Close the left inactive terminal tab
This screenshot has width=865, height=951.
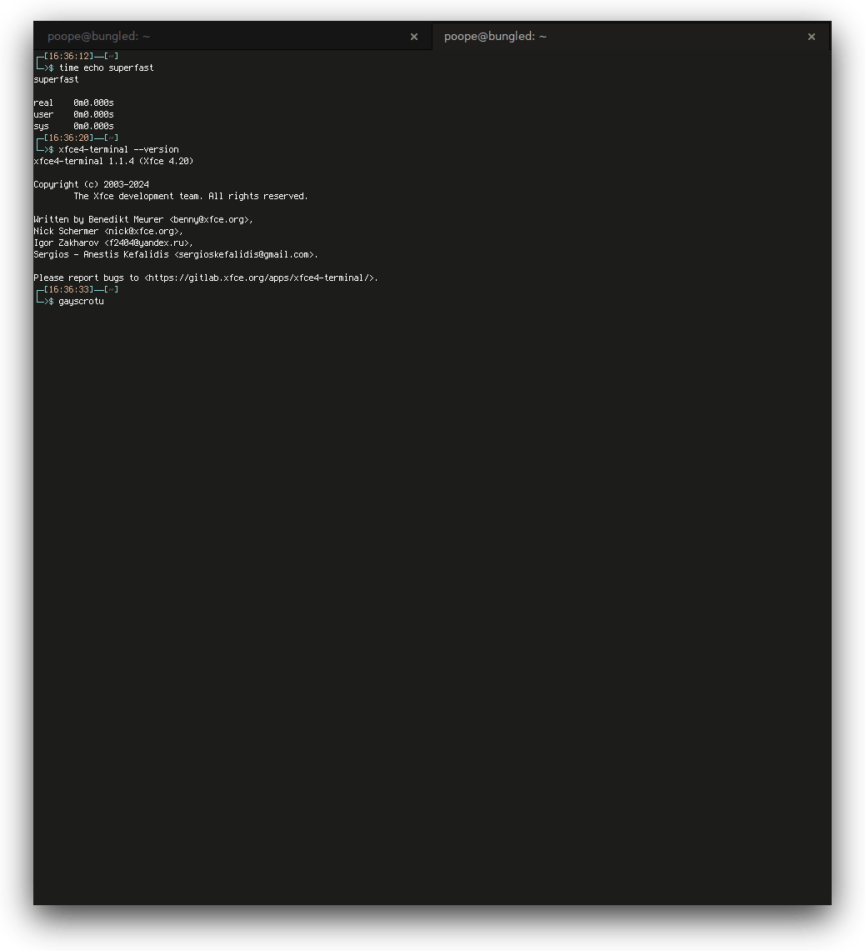pos(413,37)
